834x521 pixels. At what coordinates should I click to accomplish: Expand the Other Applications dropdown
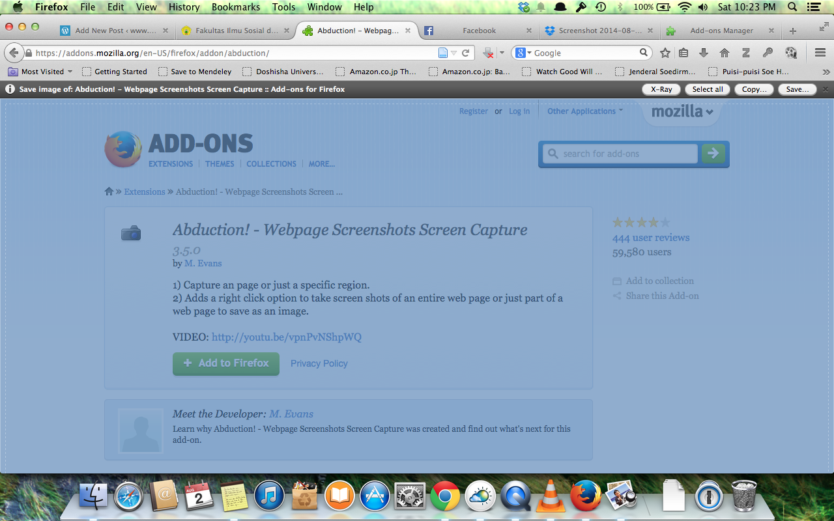pos(584,111)
